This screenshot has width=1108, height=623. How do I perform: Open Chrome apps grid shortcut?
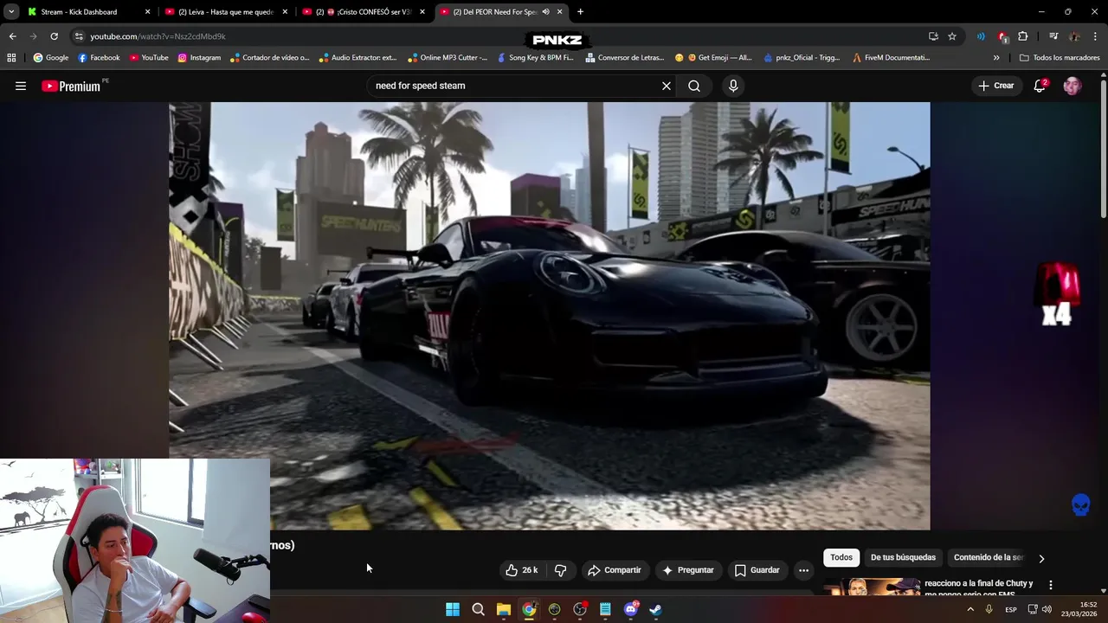click(x=11, y=58)
